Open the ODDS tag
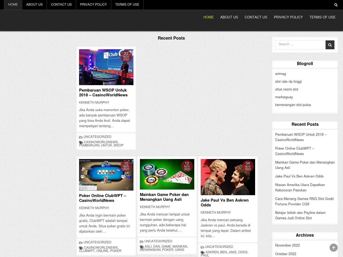Screen dimensions: 343x257 point(243,252)
